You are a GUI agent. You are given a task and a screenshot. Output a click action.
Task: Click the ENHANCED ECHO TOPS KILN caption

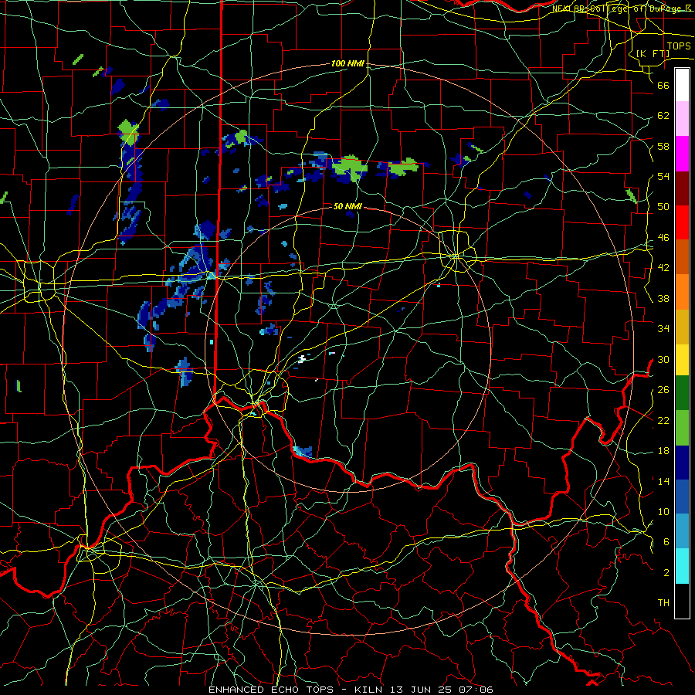pos(351,690)
